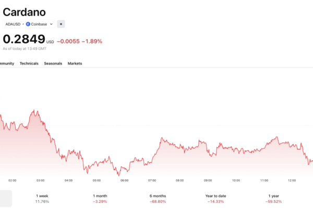This screenshot has height=208, width=313.
Task: Click the ADAUSD ticker symbol label
Action: (x=12, y=24)
